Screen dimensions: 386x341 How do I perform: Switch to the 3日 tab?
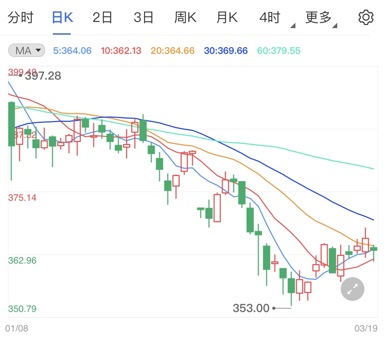143,18
